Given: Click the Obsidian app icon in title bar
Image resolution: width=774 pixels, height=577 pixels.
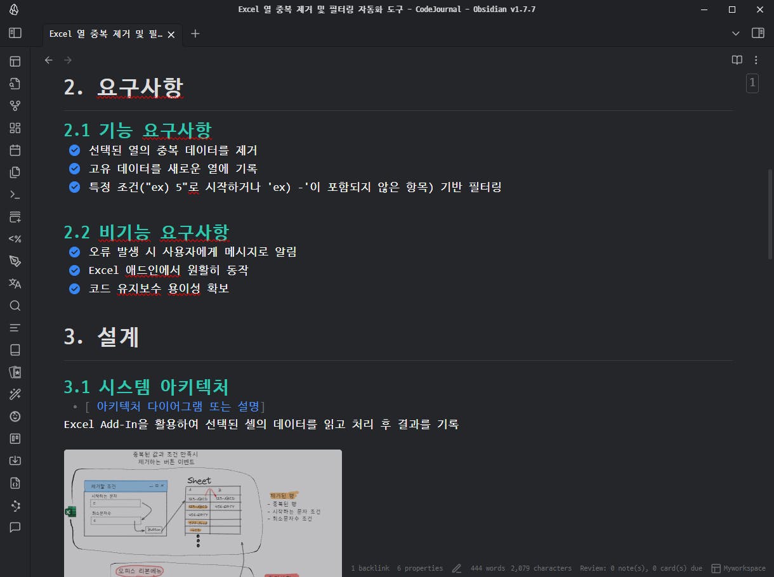Looking at the screenshot, I should pyautogui.click(x=14, y=10).
